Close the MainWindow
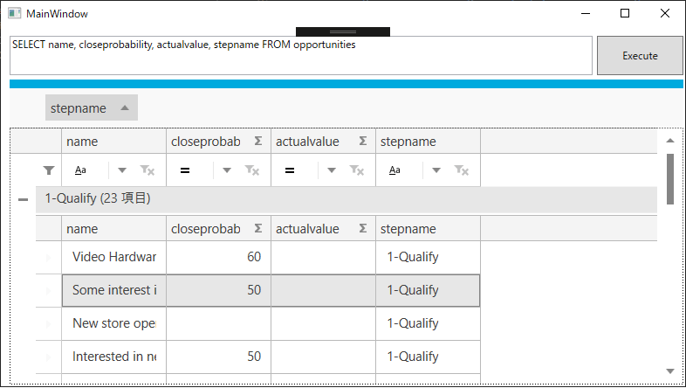 tap(664, 14)
